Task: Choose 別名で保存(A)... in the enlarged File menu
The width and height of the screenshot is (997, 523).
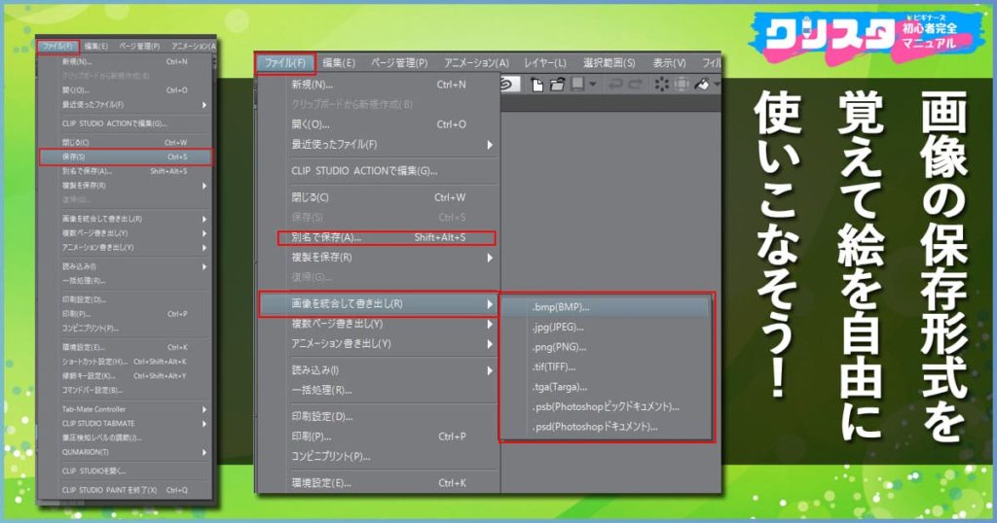Action: pos(386,237)
